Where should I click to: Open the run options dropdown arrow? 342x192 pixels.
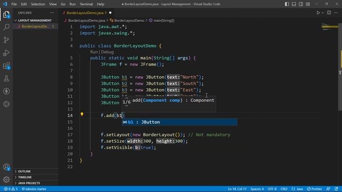(x=323, y=13)
